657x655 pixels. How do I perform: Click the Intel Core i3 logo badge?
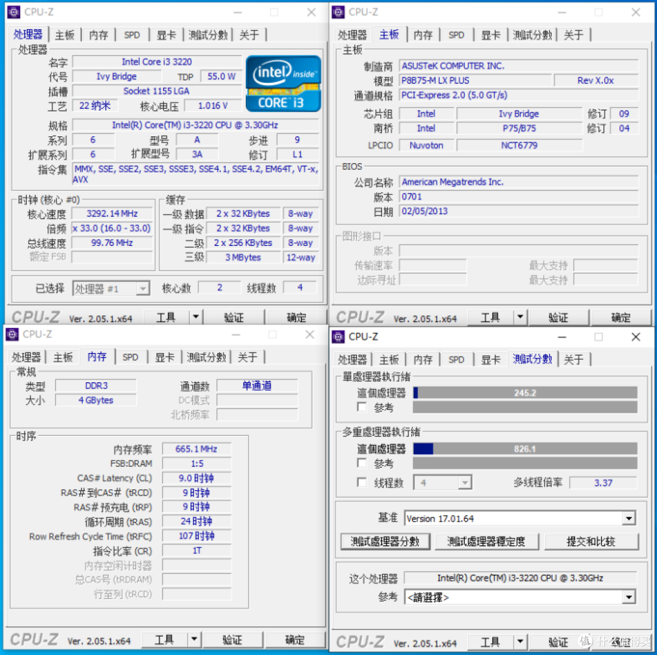tap(283, 83)
